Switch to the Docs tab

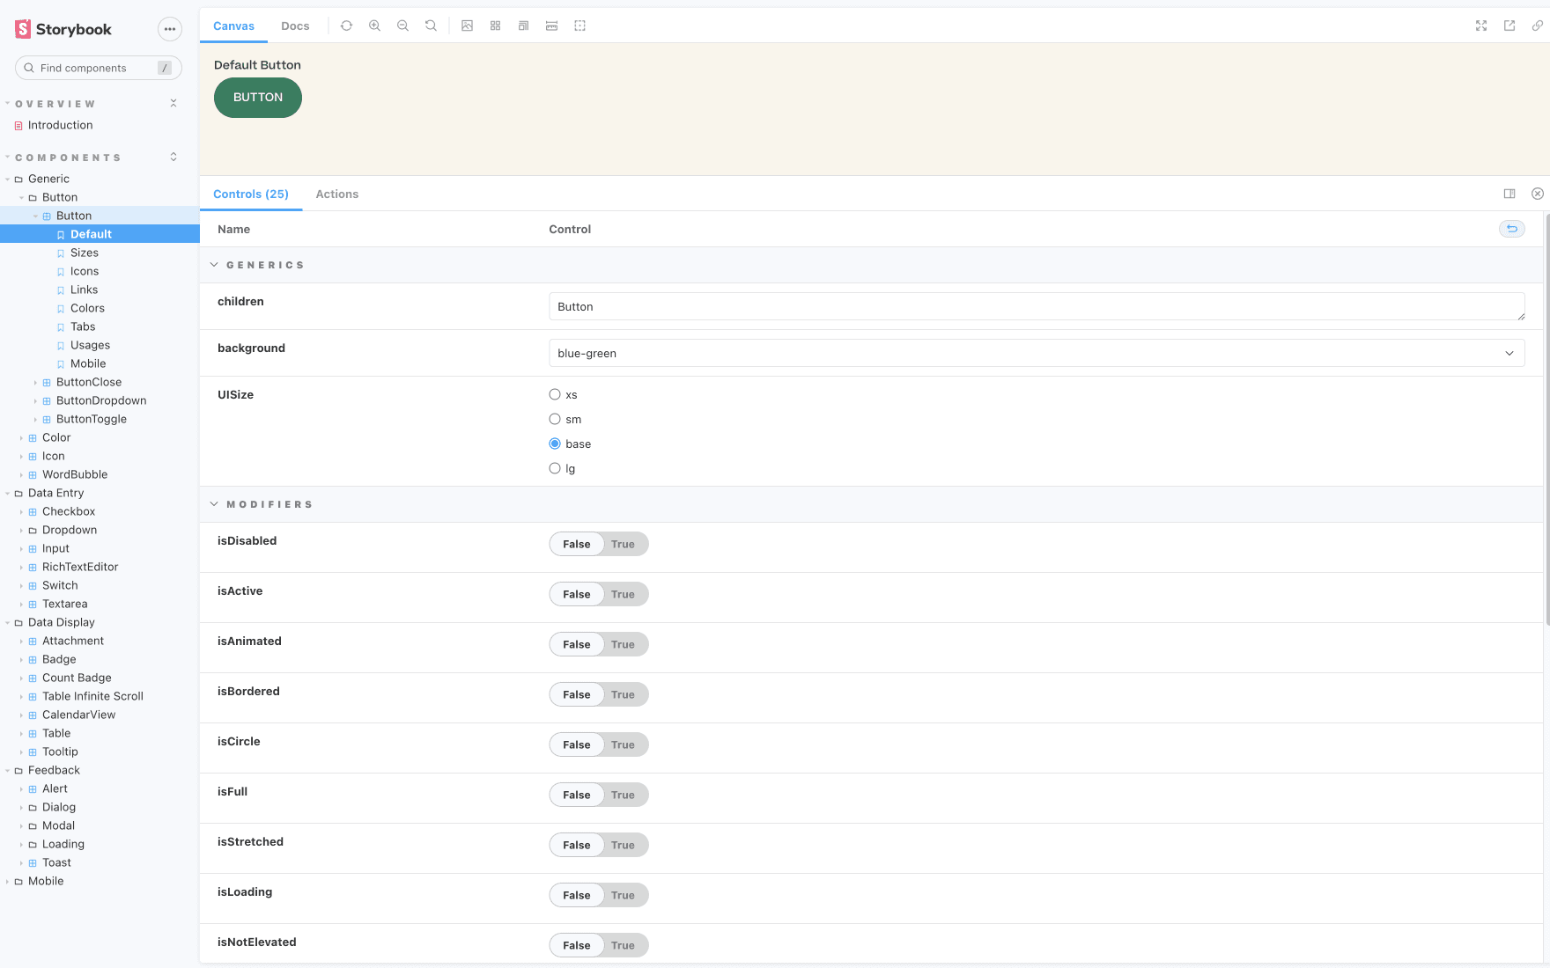tap(295, 26)
